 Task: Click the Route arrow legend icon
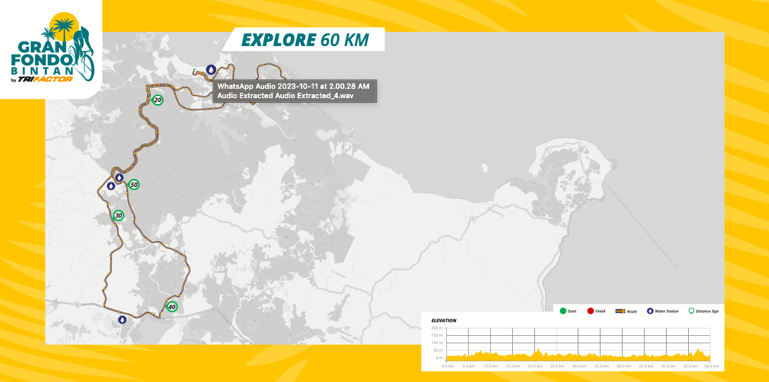[x=621, y=311]
